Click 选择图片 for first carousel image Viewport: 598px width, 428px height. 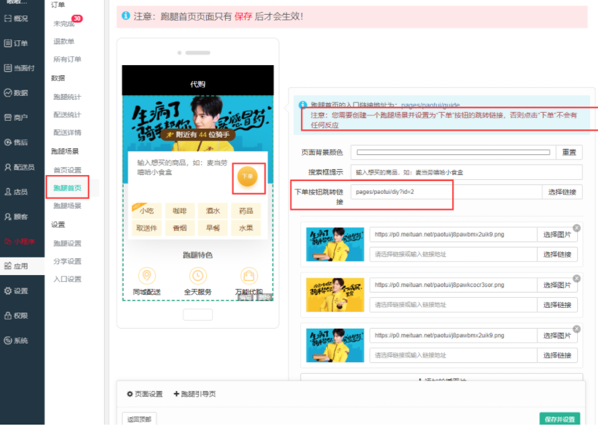557,235
